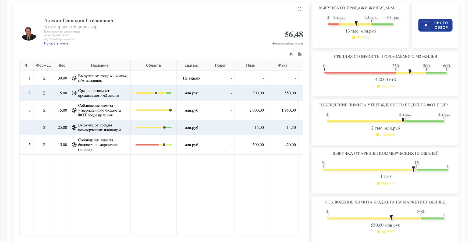The image size is (472, 242).
Task: Sort by the План column header
Action: [x=251, y=65]
